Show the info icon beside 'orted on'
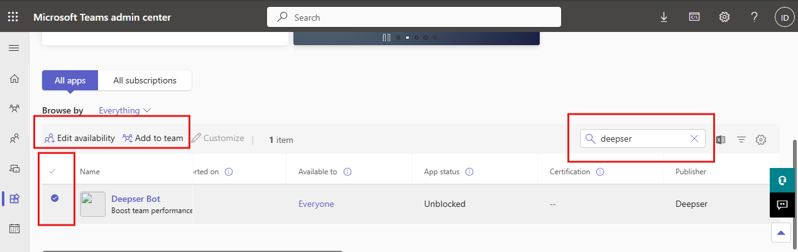The height and width of the screenshot is (252, 798). (229, 171)
